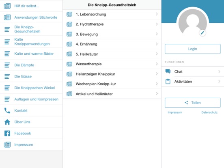The height and width of the screenshot is (168, 224).
Task: Click the Login button
Action: [193, 49]
